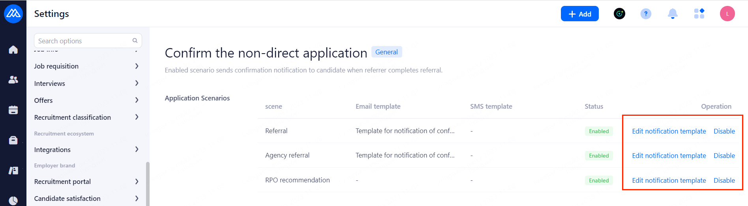Select Candidate satisfaction menu item
This screenshot has width=748, height=206.
pyautogui.click(x=86, y=199)
